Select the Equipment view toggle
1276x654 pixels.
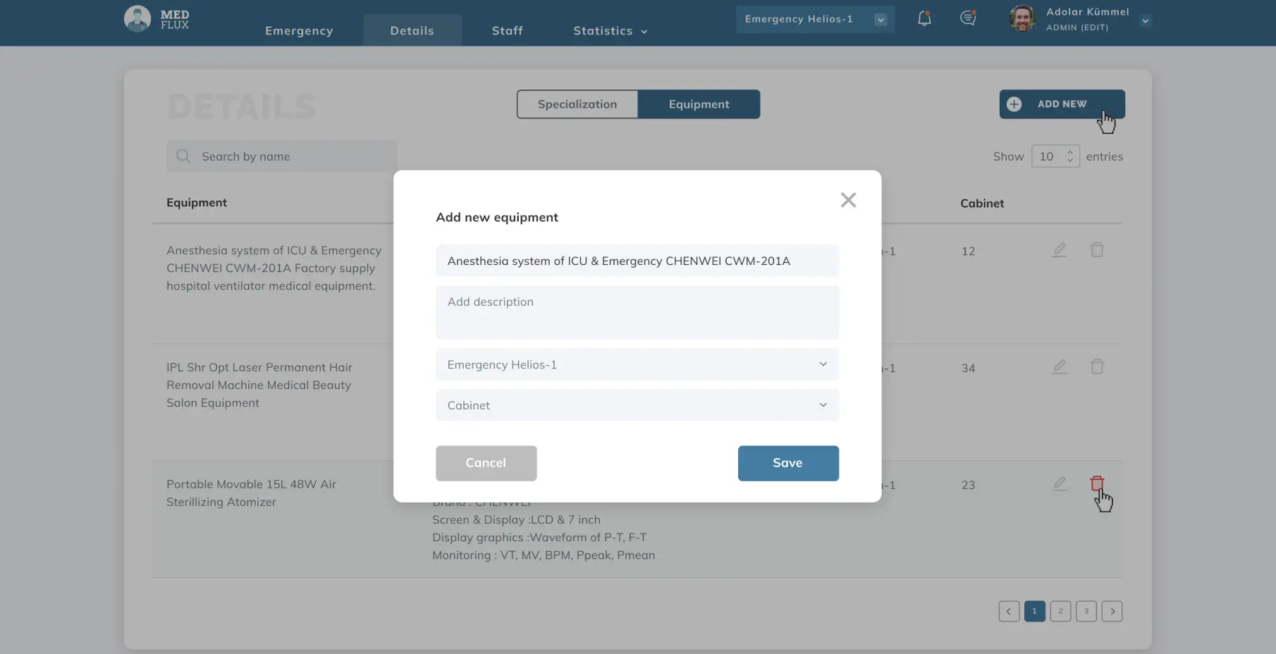pyautogui.click(x=699, y=104)
